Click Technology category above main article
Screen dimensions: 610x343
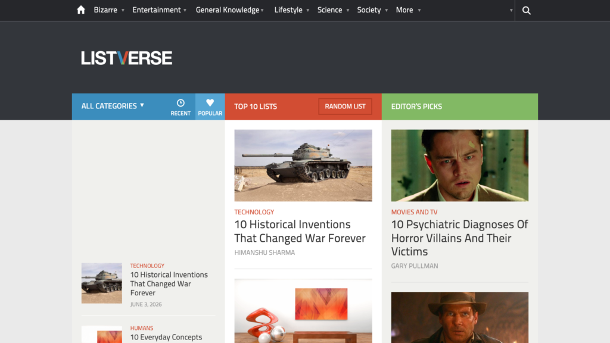(254, 212)
